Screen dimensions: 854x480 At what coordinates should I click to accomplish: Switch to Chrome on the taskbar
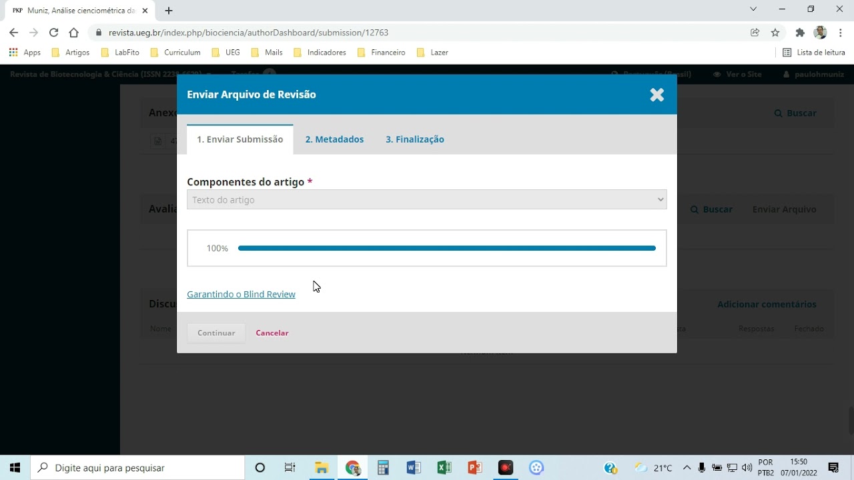tap(352, 468)
